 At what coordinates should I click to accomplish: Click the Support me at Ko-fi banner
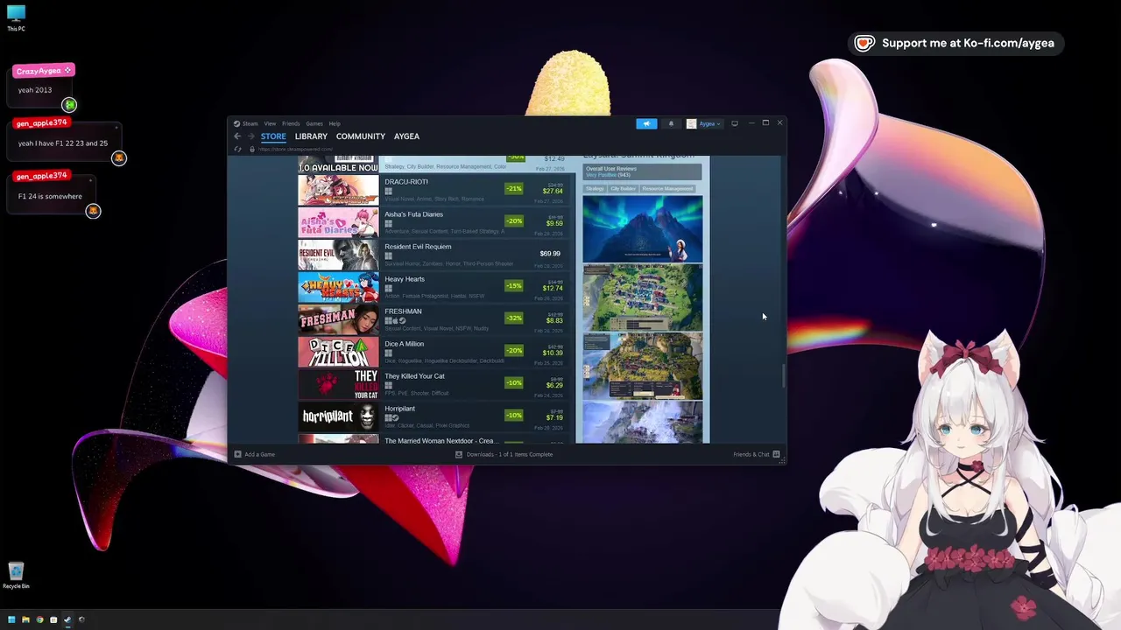[956, 44]
